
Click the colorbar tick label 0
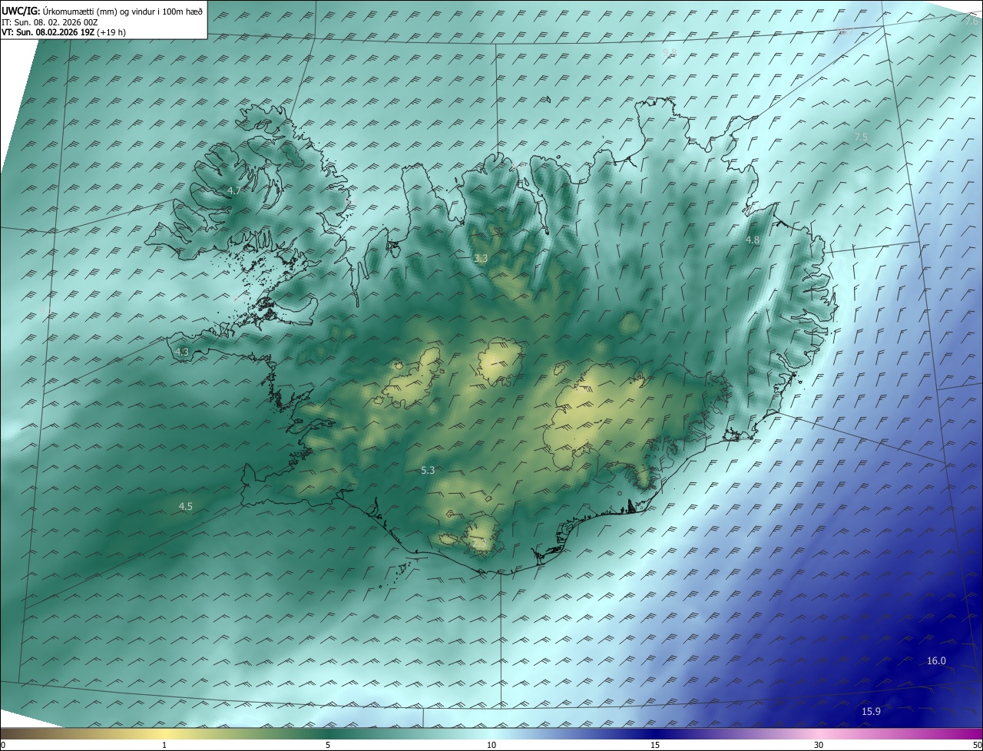click(x=3, y=746)
